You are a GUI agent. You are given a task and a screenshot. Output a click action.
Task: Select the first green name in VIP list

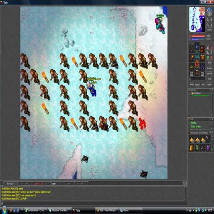[x=194, y=123]
